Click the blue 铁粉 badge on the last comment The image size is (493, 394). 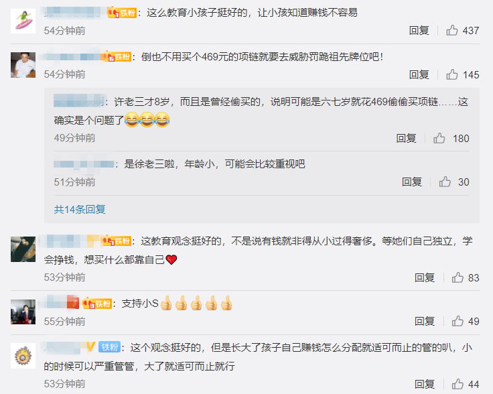click(x=109, y=347)
